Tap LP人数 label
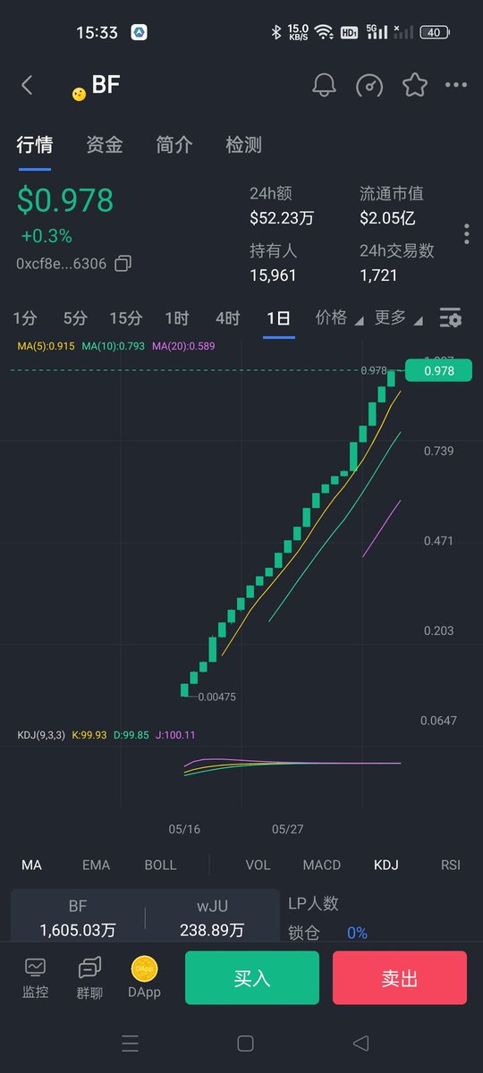 [x=313, y=904]
